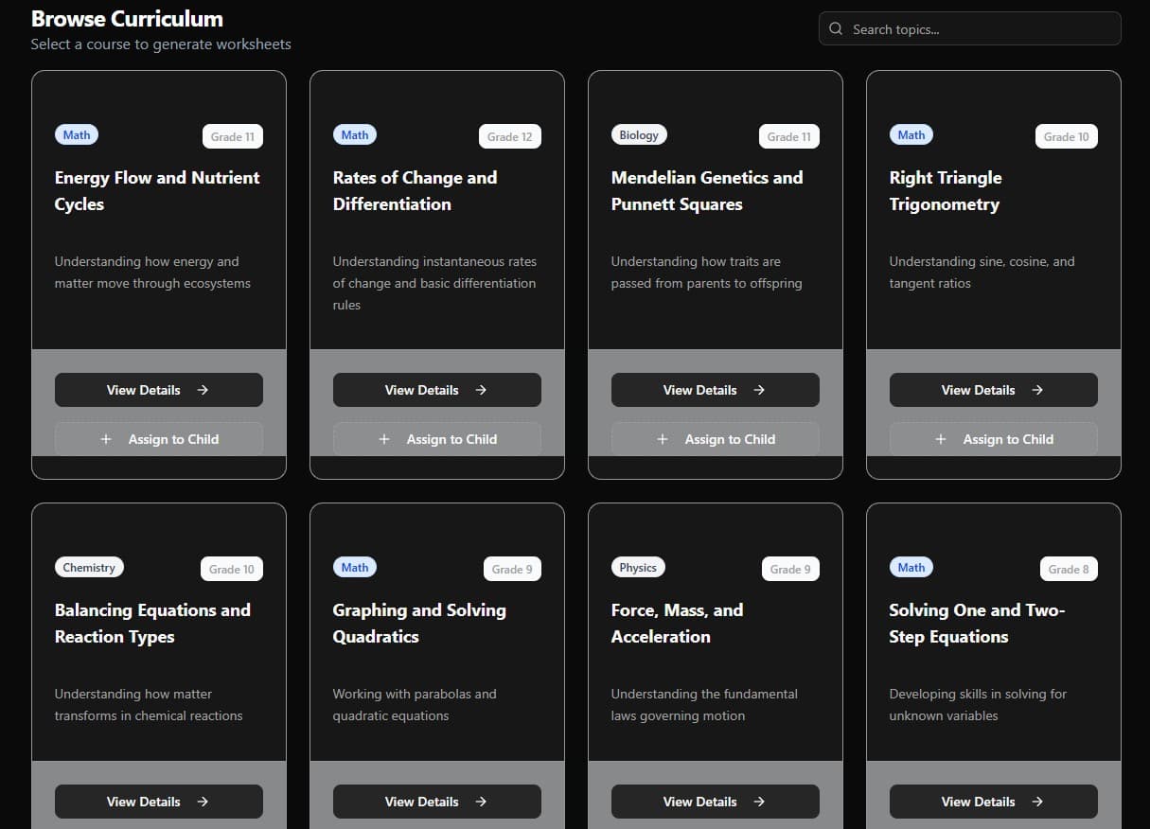This screenshot has width=1150, height=829.
Task: Click arrow icon on Energy Flow View Details
Action: tap(203, 390)
